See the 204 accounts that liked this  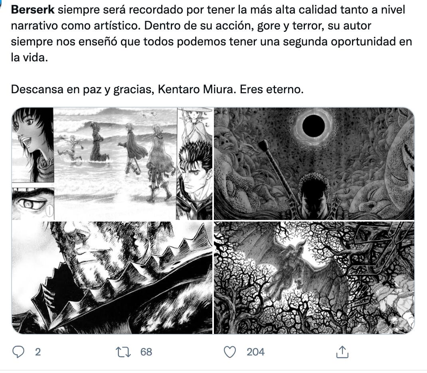[256, 352]
